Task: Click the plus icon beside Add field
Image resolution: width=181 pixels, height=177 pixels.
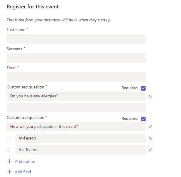Action: tap(9, 172)
